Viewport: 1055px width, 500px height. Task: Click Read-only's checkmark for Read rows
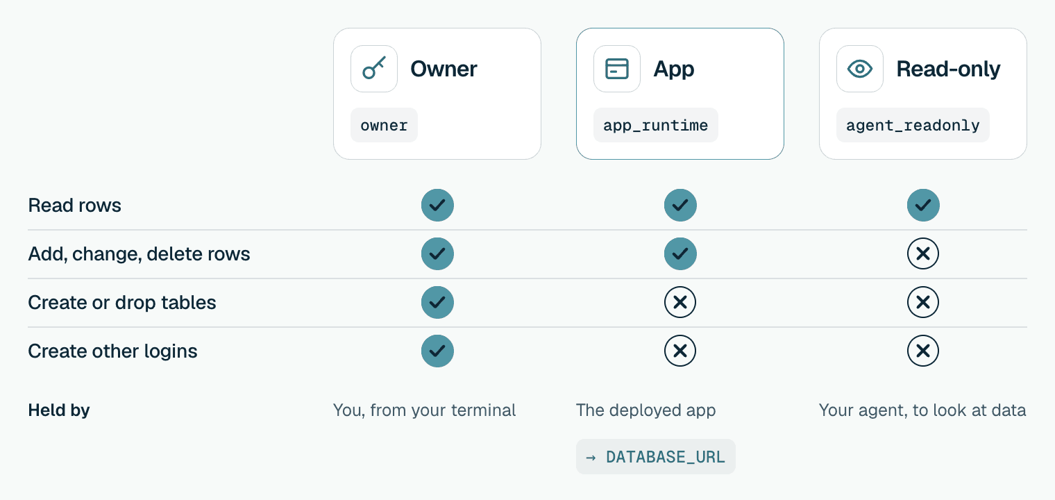click(923, 206)
